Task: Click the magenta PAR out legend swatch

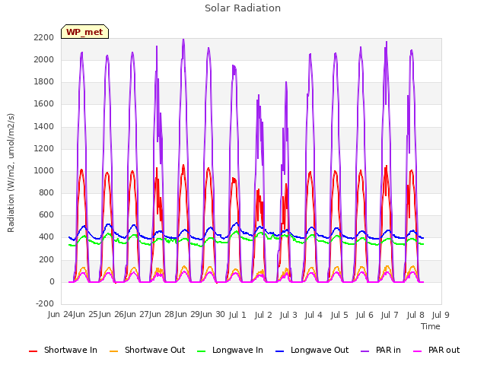Action: tap(418, 351)
